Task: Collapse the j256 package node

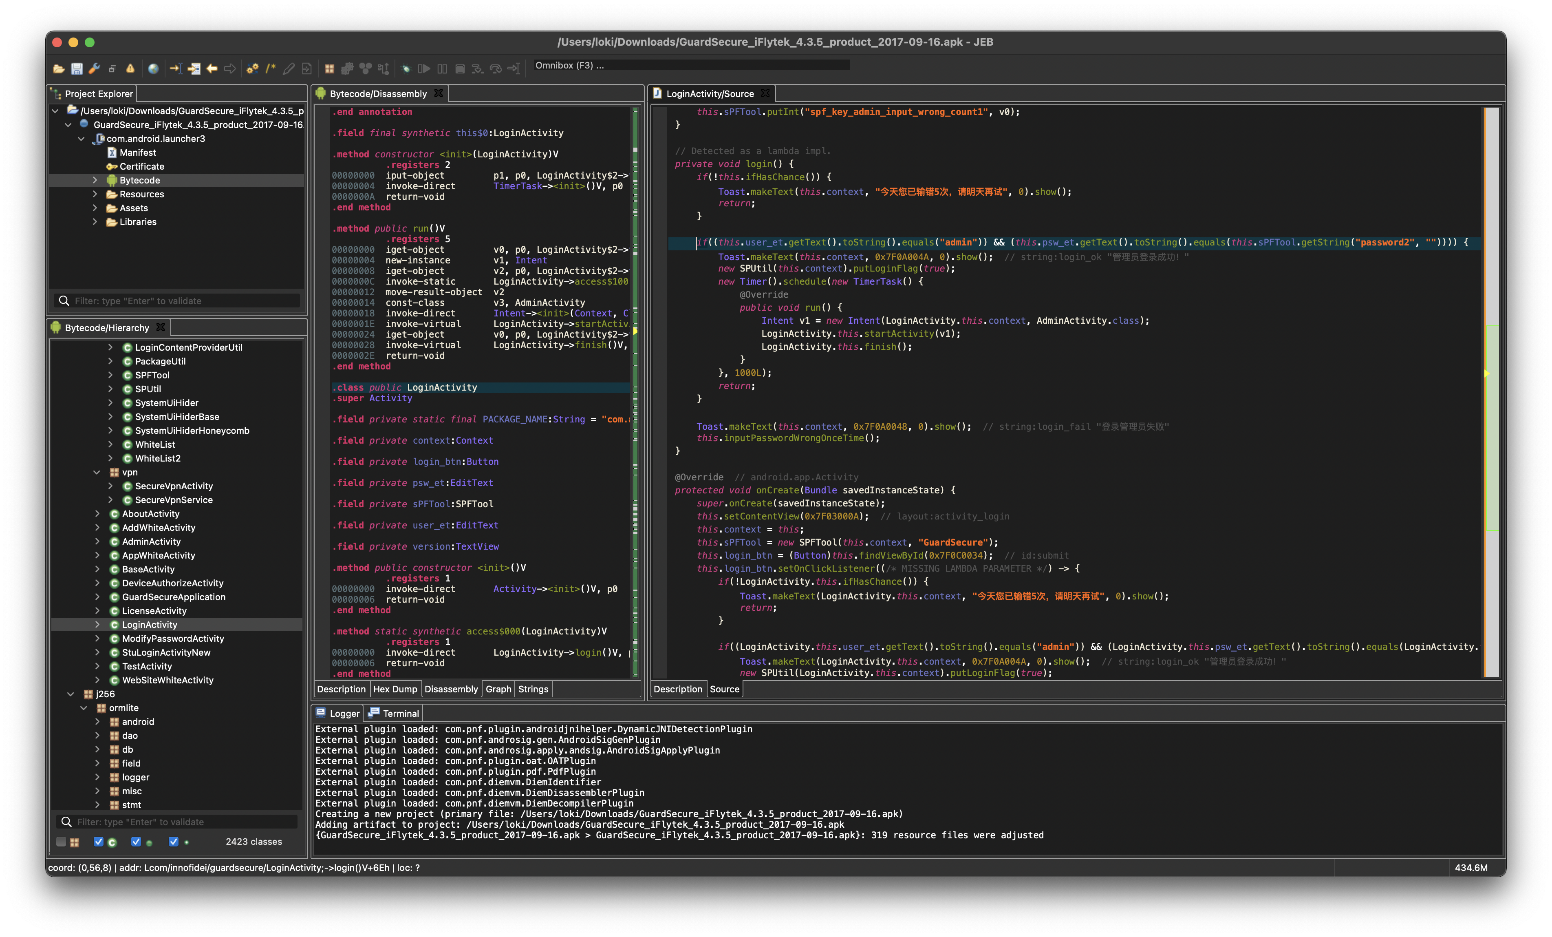Action: [71, 694]
